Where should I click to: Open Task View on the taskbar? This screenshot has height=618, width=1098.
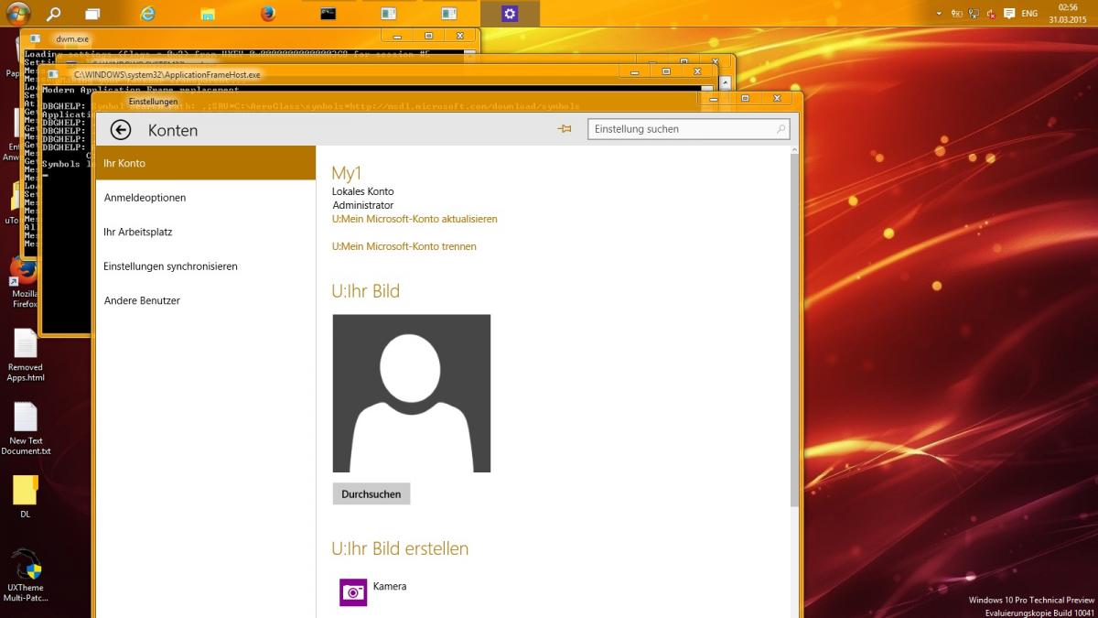point(92,14)
